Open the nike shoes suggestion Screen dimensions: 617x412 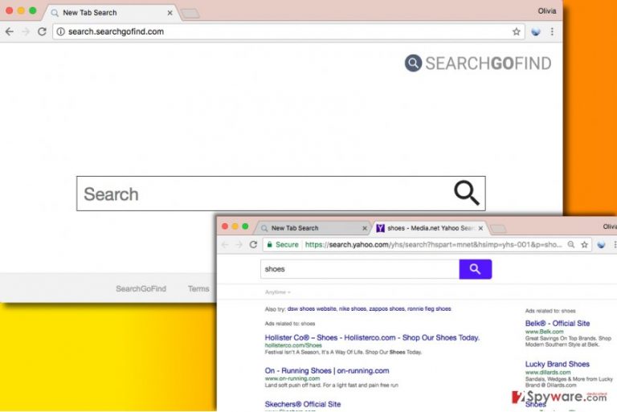353,309
